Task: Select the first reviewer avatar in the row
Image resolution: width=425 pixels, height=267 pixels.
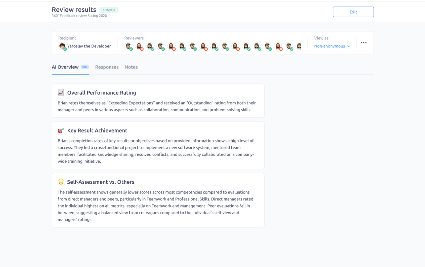Action: (128, 46)
